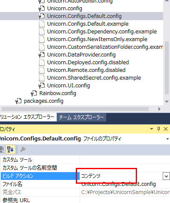
Task: Click the vertical scrollbar thumb of the file tree
Action: (167, 68)
